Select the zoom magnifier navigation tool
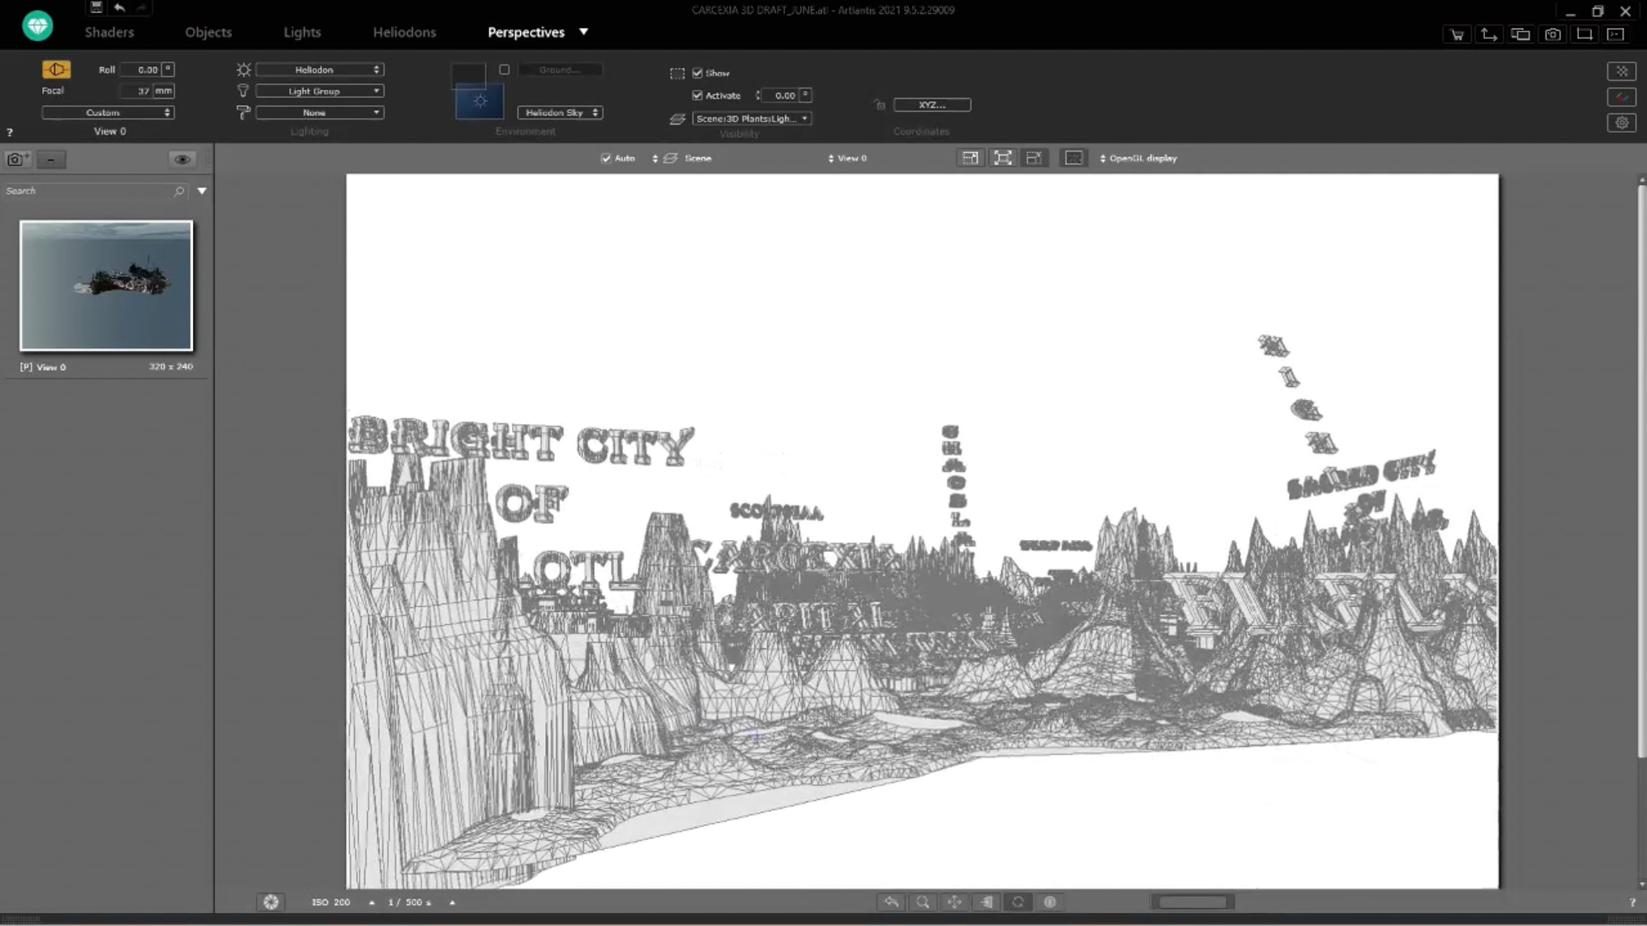Viewport: 1647px width, 926px height. click(923, 902)
